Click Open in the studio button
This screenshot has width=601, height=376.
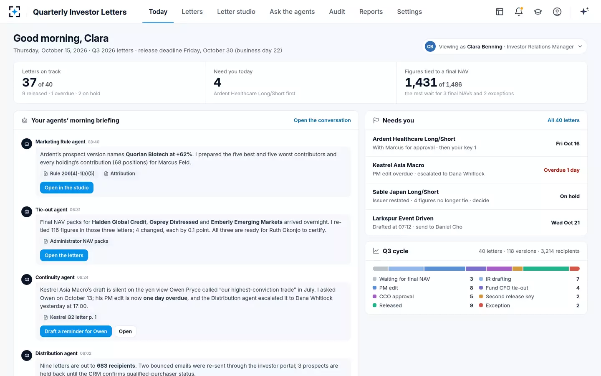pyautogui.click(x=67, y=188)
